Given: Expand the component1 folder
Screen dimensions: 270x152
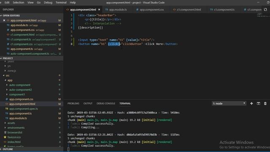Looking at the screenshot, I should 7,95.
